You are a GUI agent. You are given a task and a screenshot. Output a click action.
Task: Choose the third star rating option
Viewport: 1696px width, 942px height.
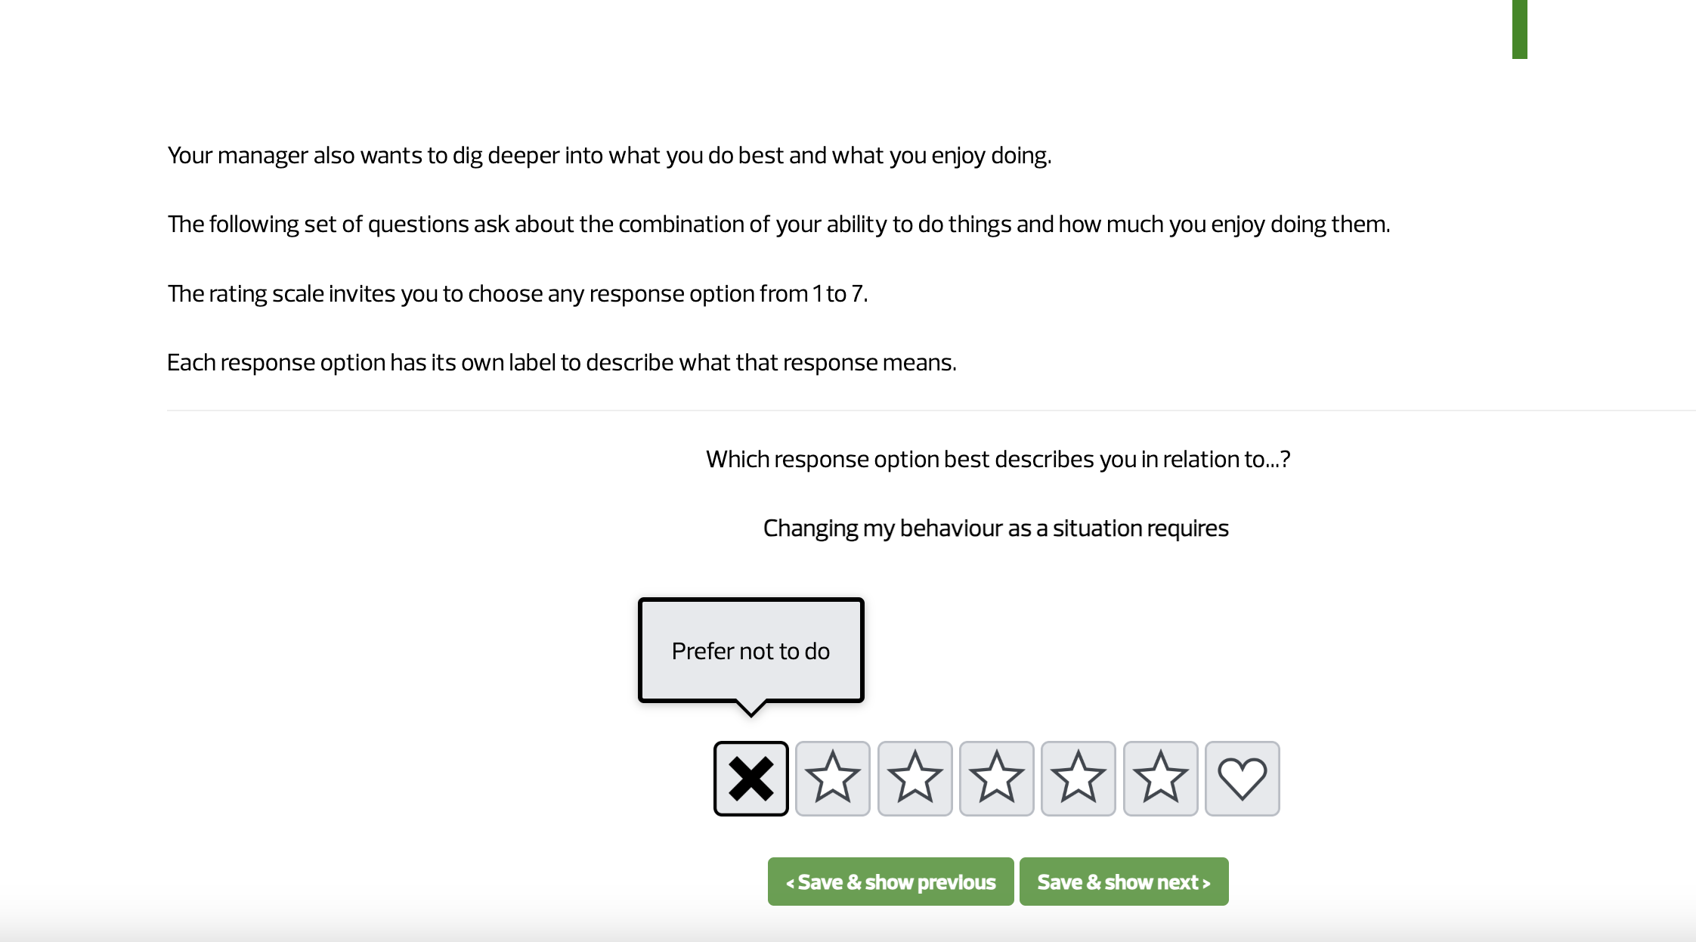[996, 778]
